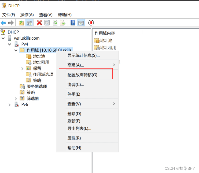Click the 地址池 folder icon in the tree
Screen dimensions: 199x173
tap(29, 56)
